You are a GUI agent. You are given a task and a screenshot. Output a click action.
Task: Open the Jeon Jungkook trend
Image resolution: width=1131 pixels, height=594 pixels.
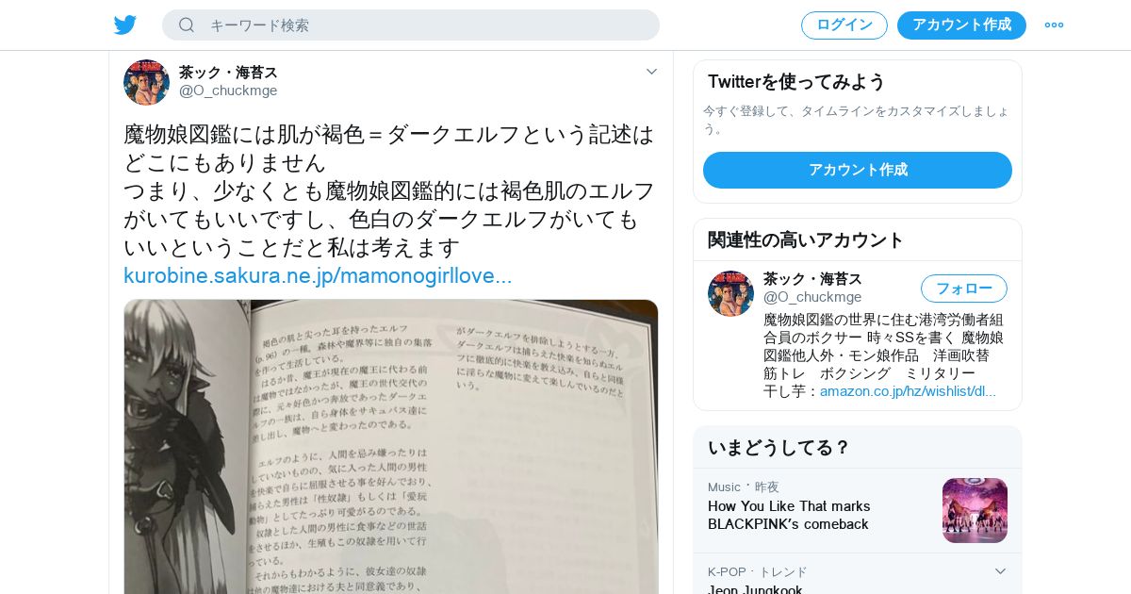point(755,589)
